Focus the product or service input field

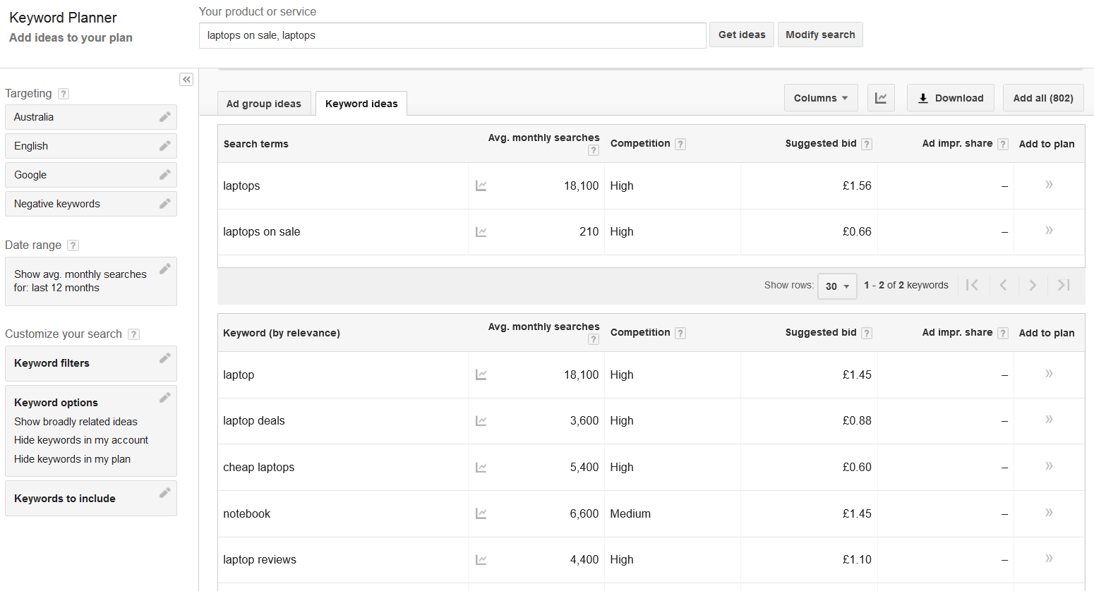(452, 35)
